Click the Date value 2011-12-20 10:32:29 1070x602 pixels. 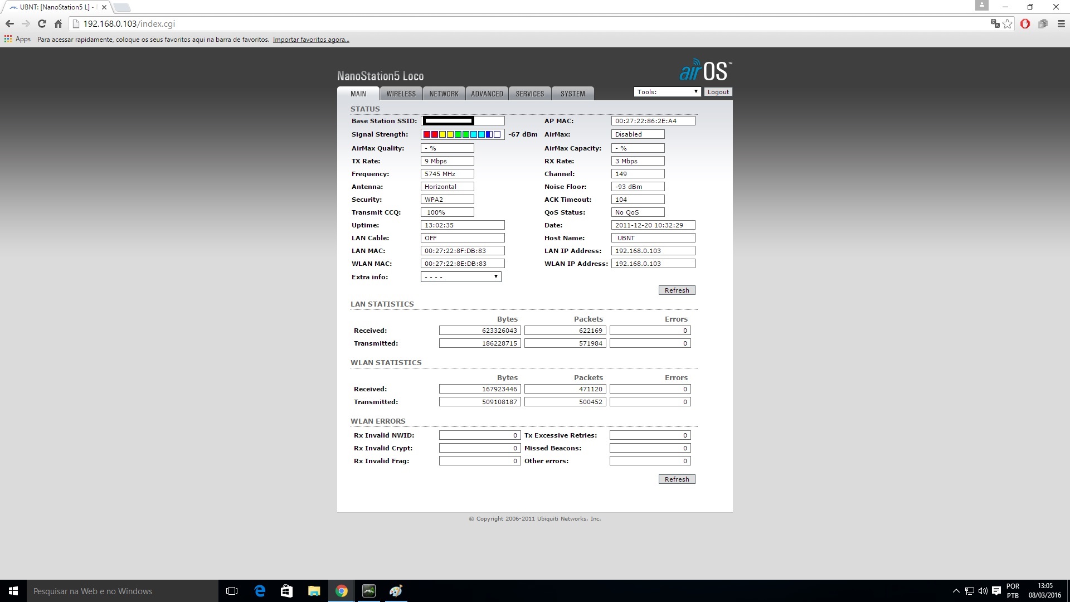[653, 225]
